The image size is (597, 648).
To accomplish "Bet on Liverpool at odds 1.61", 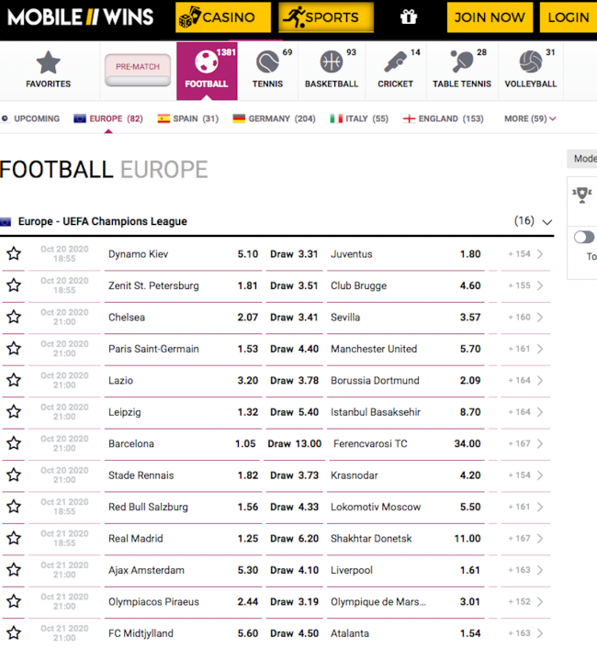I will coord(470,570).
